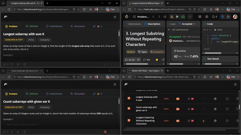Viewport: 241px width, 135px height.
Task: Start LeetCode stopwatch timer icon
Action: point(223,17)
